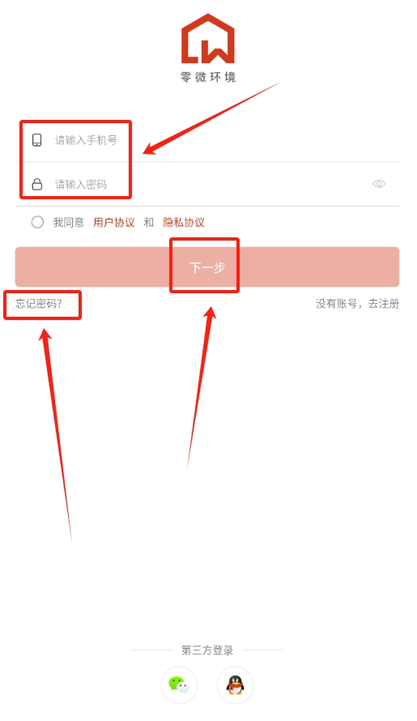417x721 pixels.
Task: Open the 用户协议 user agreement link
Action: coord(114,223)
